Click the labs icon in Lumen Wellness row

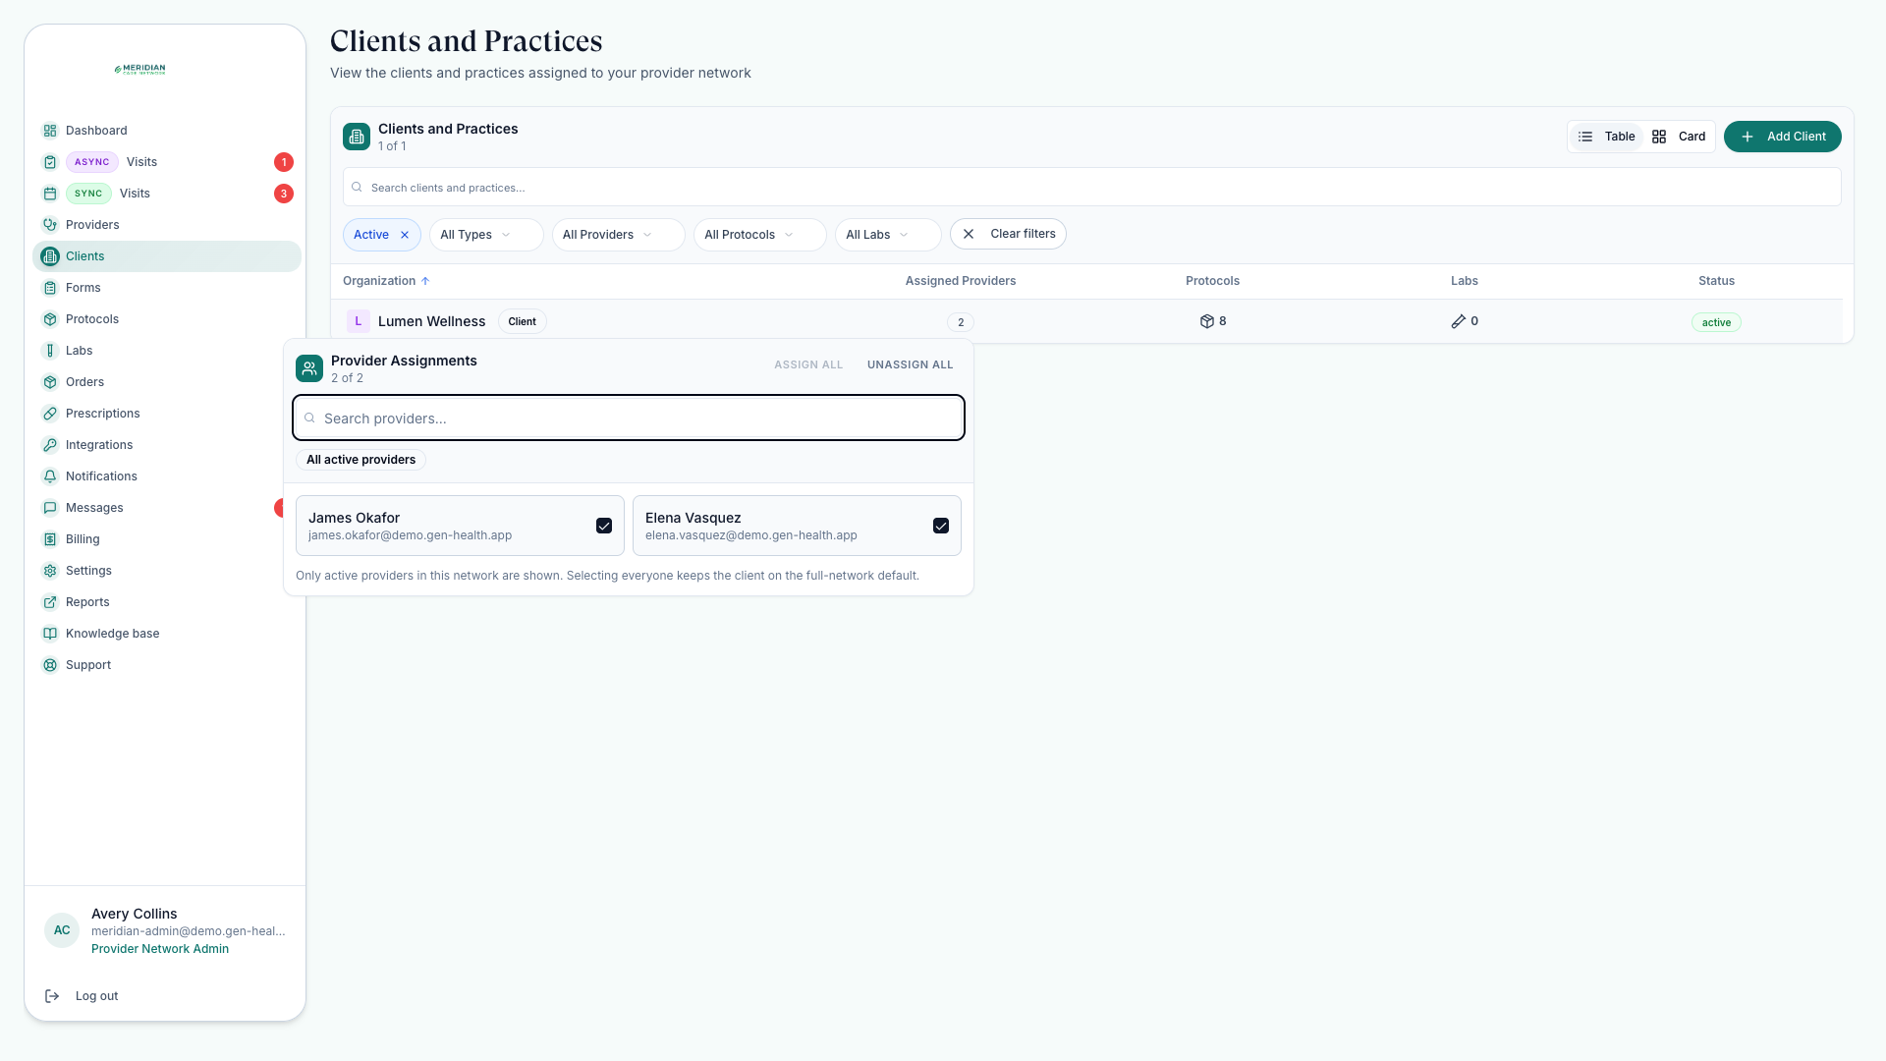tap(1459, 321)
